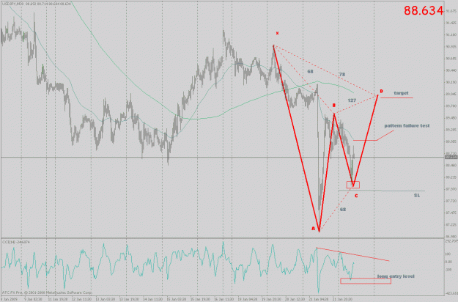Click the red X point label
458x302 pixels.
(277, 33)
